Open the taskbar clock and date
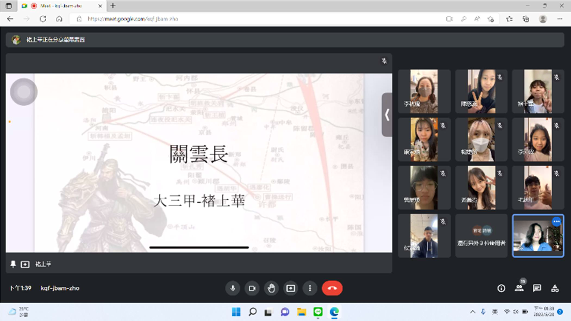 point(544,312)
